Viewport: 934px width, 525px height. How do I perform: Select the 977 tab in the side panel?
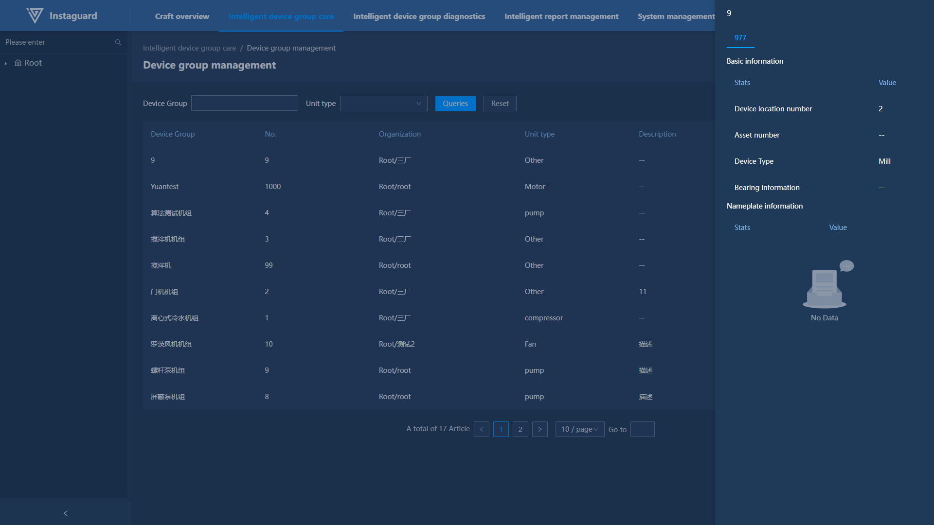[740, 38]
